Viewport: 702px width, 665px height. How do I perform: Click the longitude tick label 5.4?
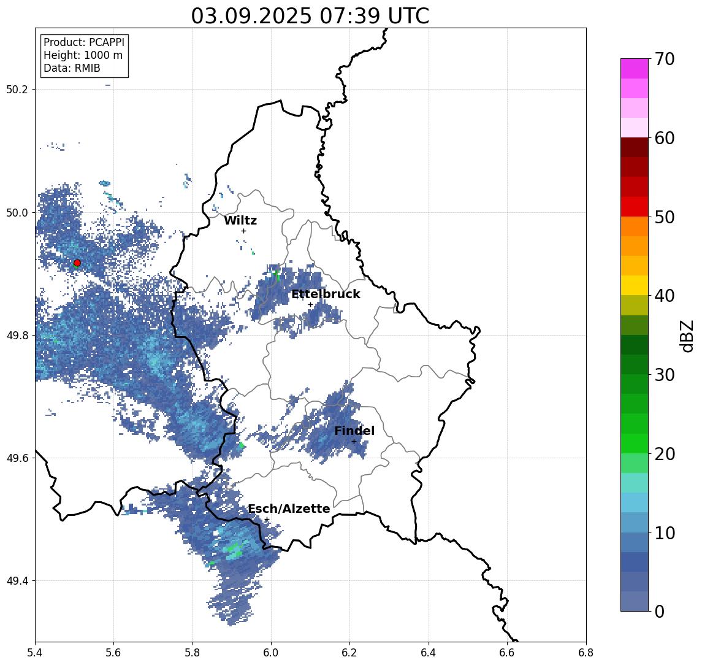coord(35,653)
